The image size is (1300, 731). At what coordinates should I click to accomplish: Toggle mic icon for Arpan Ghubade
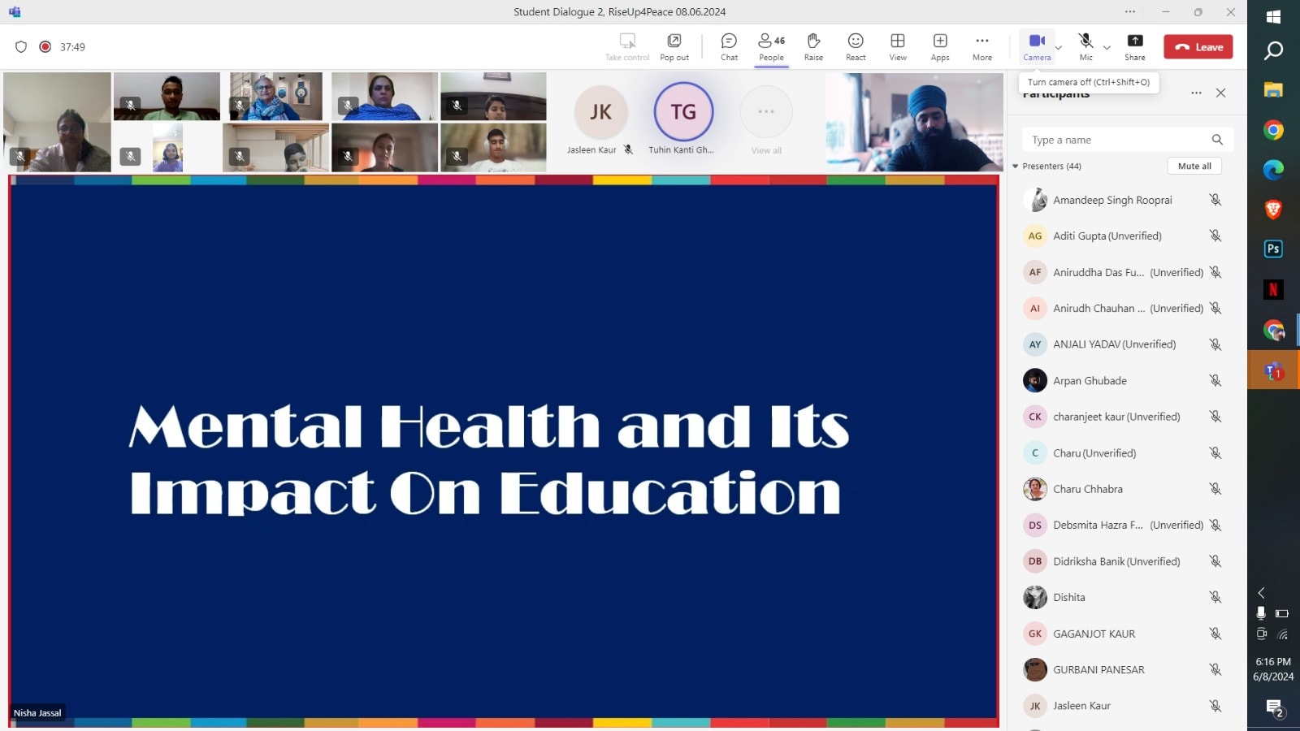click(x=1215, y=380)
